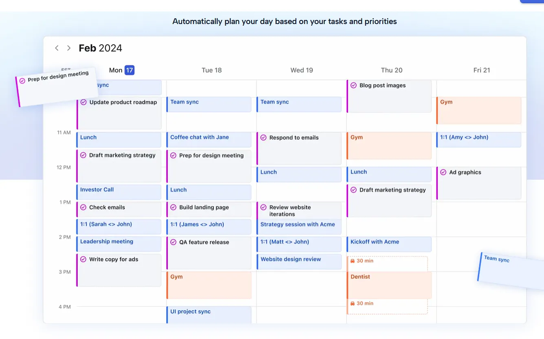Screen dimensions: 544x339
Task: Go to next week with right chevron
Action: point(69,48)
